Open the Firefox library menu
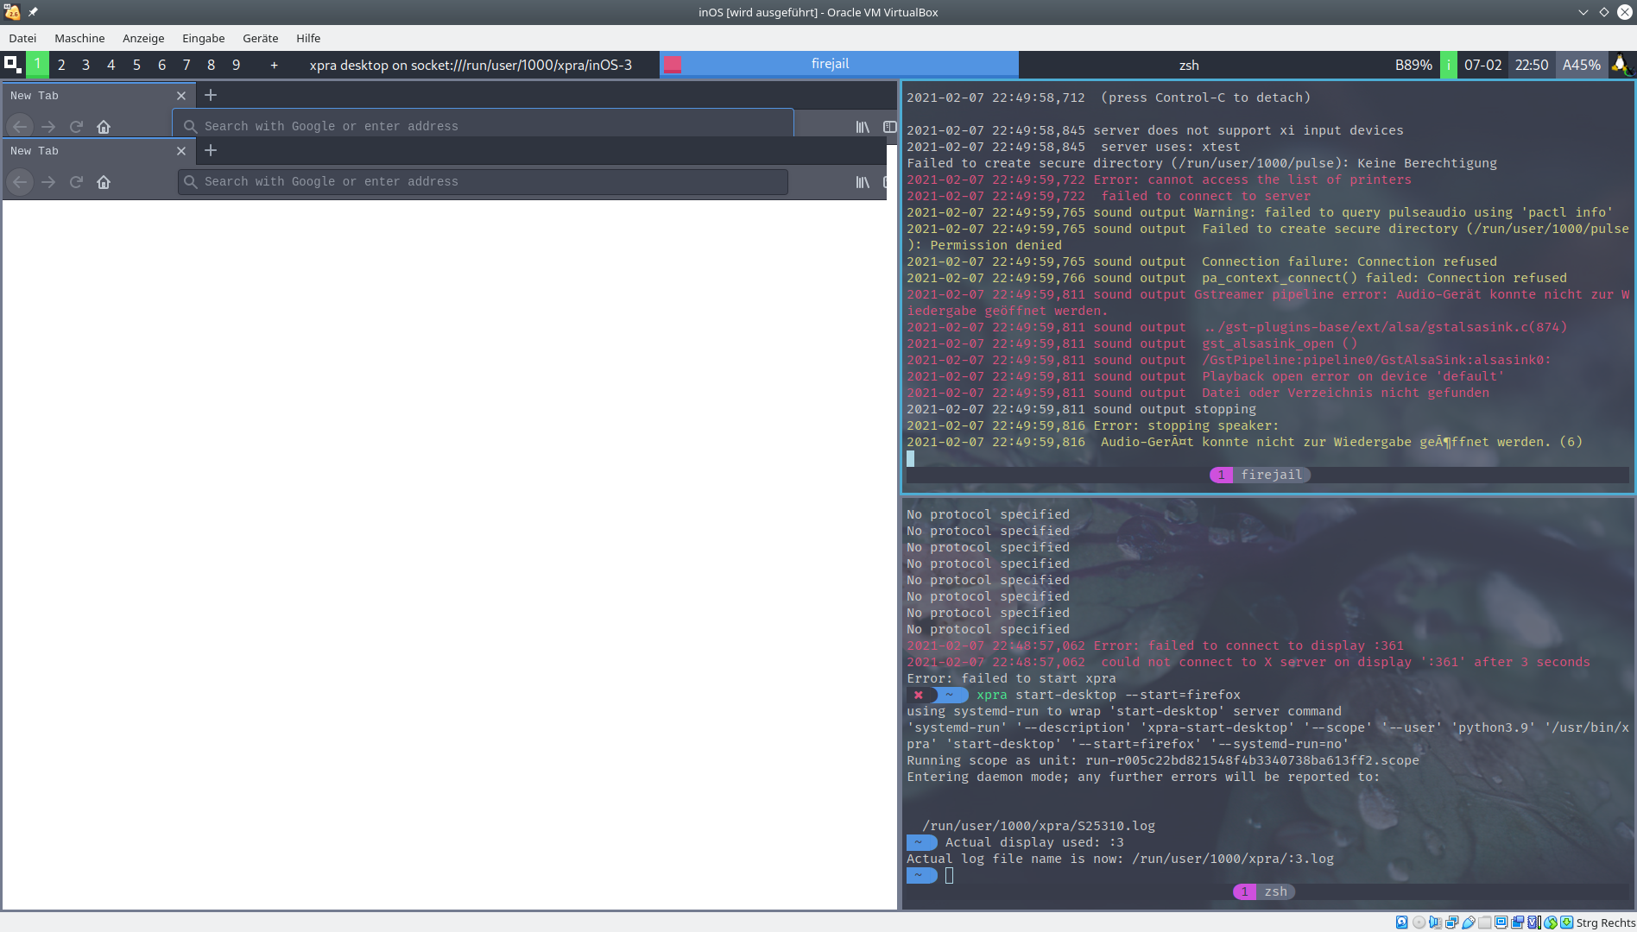The height and width of the screenshot is (932, 1637). [x=863, y=126]
